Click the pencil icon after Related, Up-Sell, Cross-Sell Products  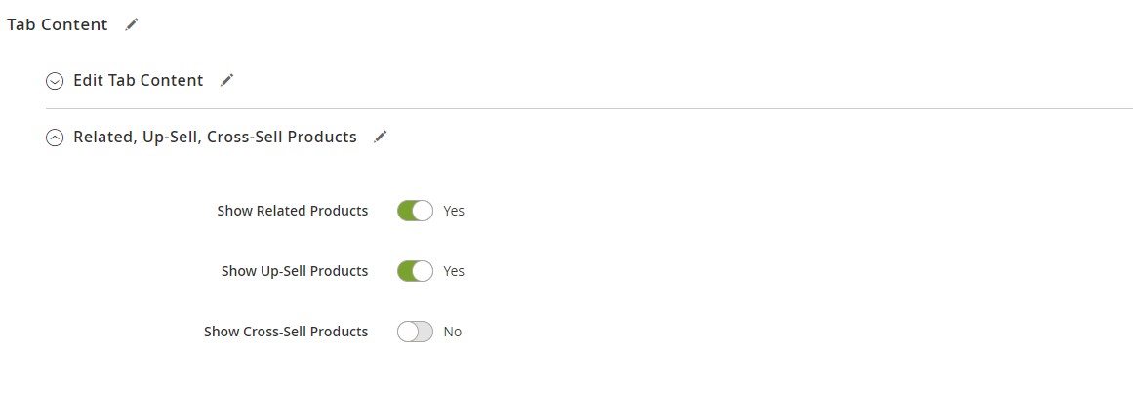point(381,138)
